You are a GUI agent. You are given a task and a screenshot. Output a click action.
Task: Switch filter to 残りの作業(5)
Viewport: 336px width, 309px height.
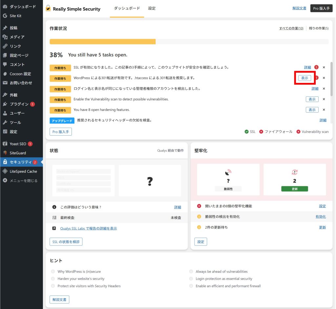318,28
